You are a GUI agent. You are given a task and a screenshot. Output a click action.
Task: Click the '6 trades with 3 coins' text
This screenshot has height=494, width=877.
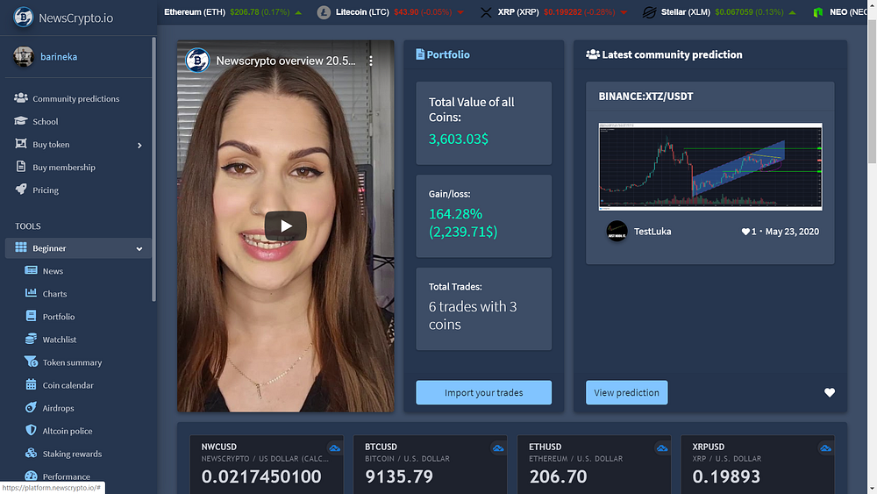[x=473, y=316]
